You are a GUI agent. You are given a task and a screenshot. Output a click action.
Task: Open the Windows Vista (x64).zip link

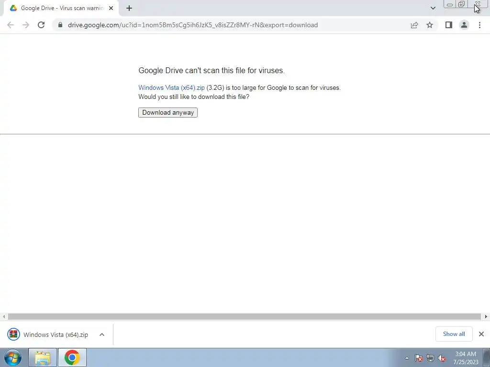[x=172, y=88]
